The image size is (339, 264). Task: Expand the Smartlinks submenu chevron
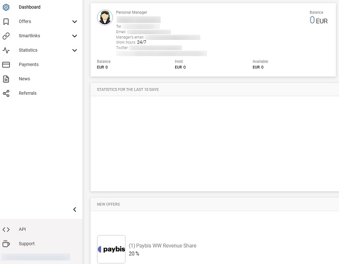75,36
